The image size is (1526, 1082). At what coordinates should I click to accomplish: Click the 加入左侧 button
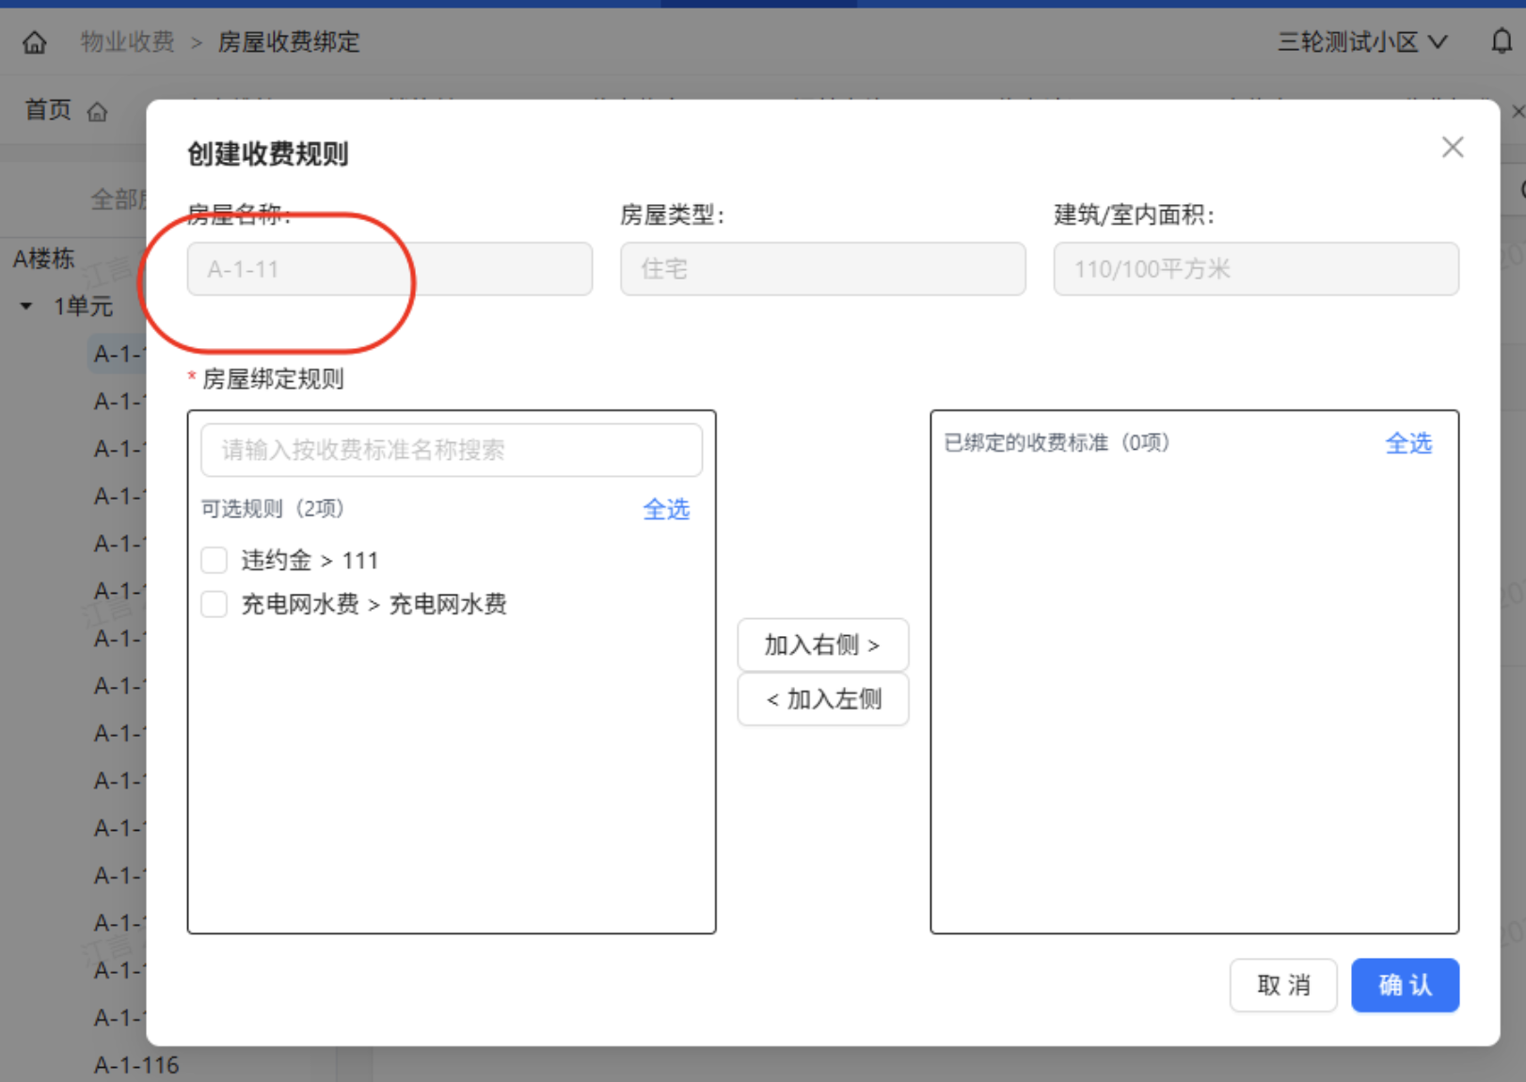tap(822, 699)
